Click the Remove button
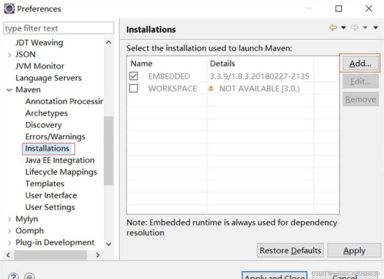384x279 pixels. (360, 99)
